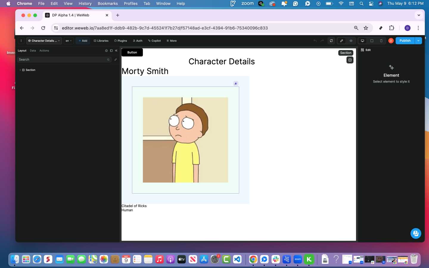Click the Publish button
Viewport: 429px width, 268px height.
(x=405, y=41)
